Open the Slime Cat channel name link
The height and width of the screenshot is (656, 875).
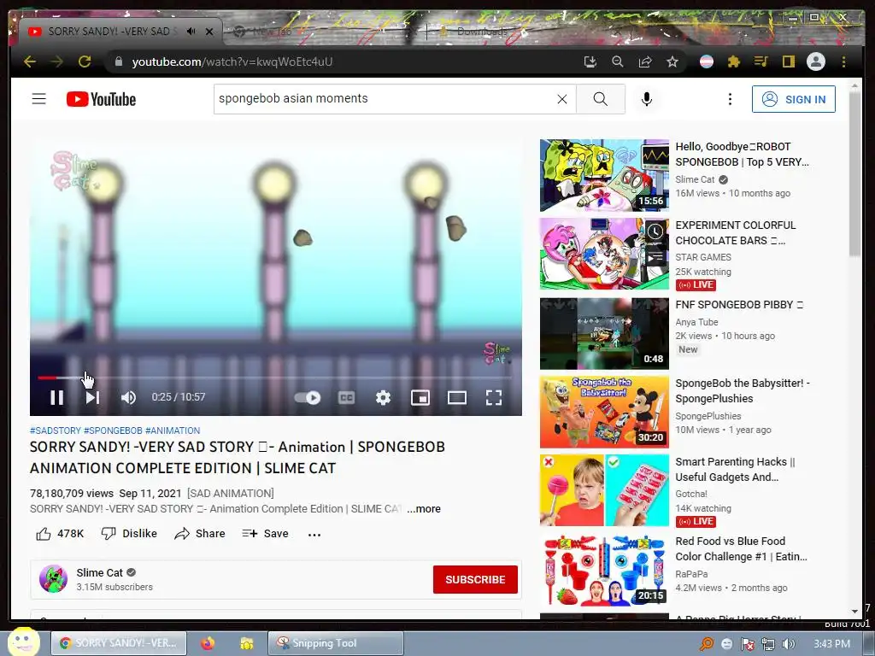[x=99, y=573]
